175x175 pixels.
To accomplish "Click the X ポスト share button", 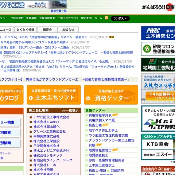I will pyautogui.click(x=120, y=18).
